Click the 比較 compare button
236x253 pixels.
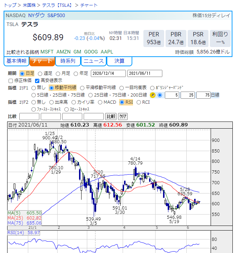pos(111,117)
